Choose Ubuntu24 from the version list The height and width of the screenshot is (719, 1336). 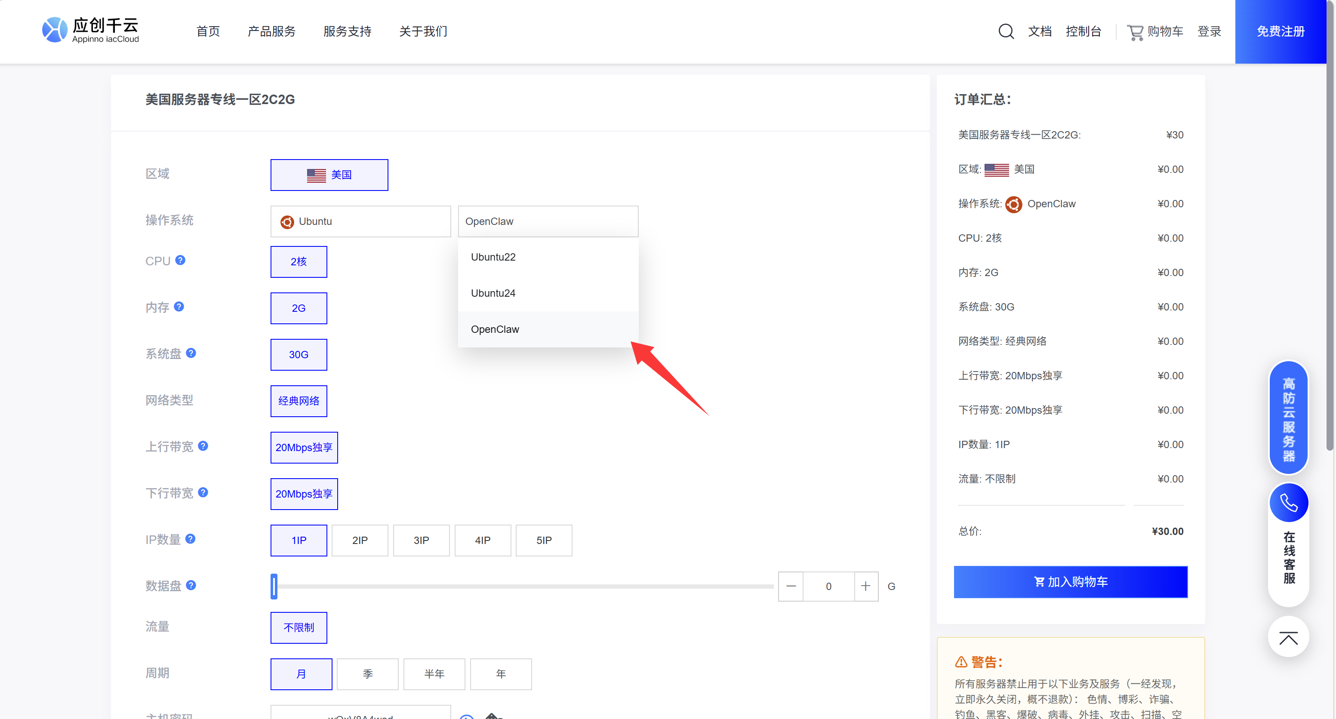(493, 293)
